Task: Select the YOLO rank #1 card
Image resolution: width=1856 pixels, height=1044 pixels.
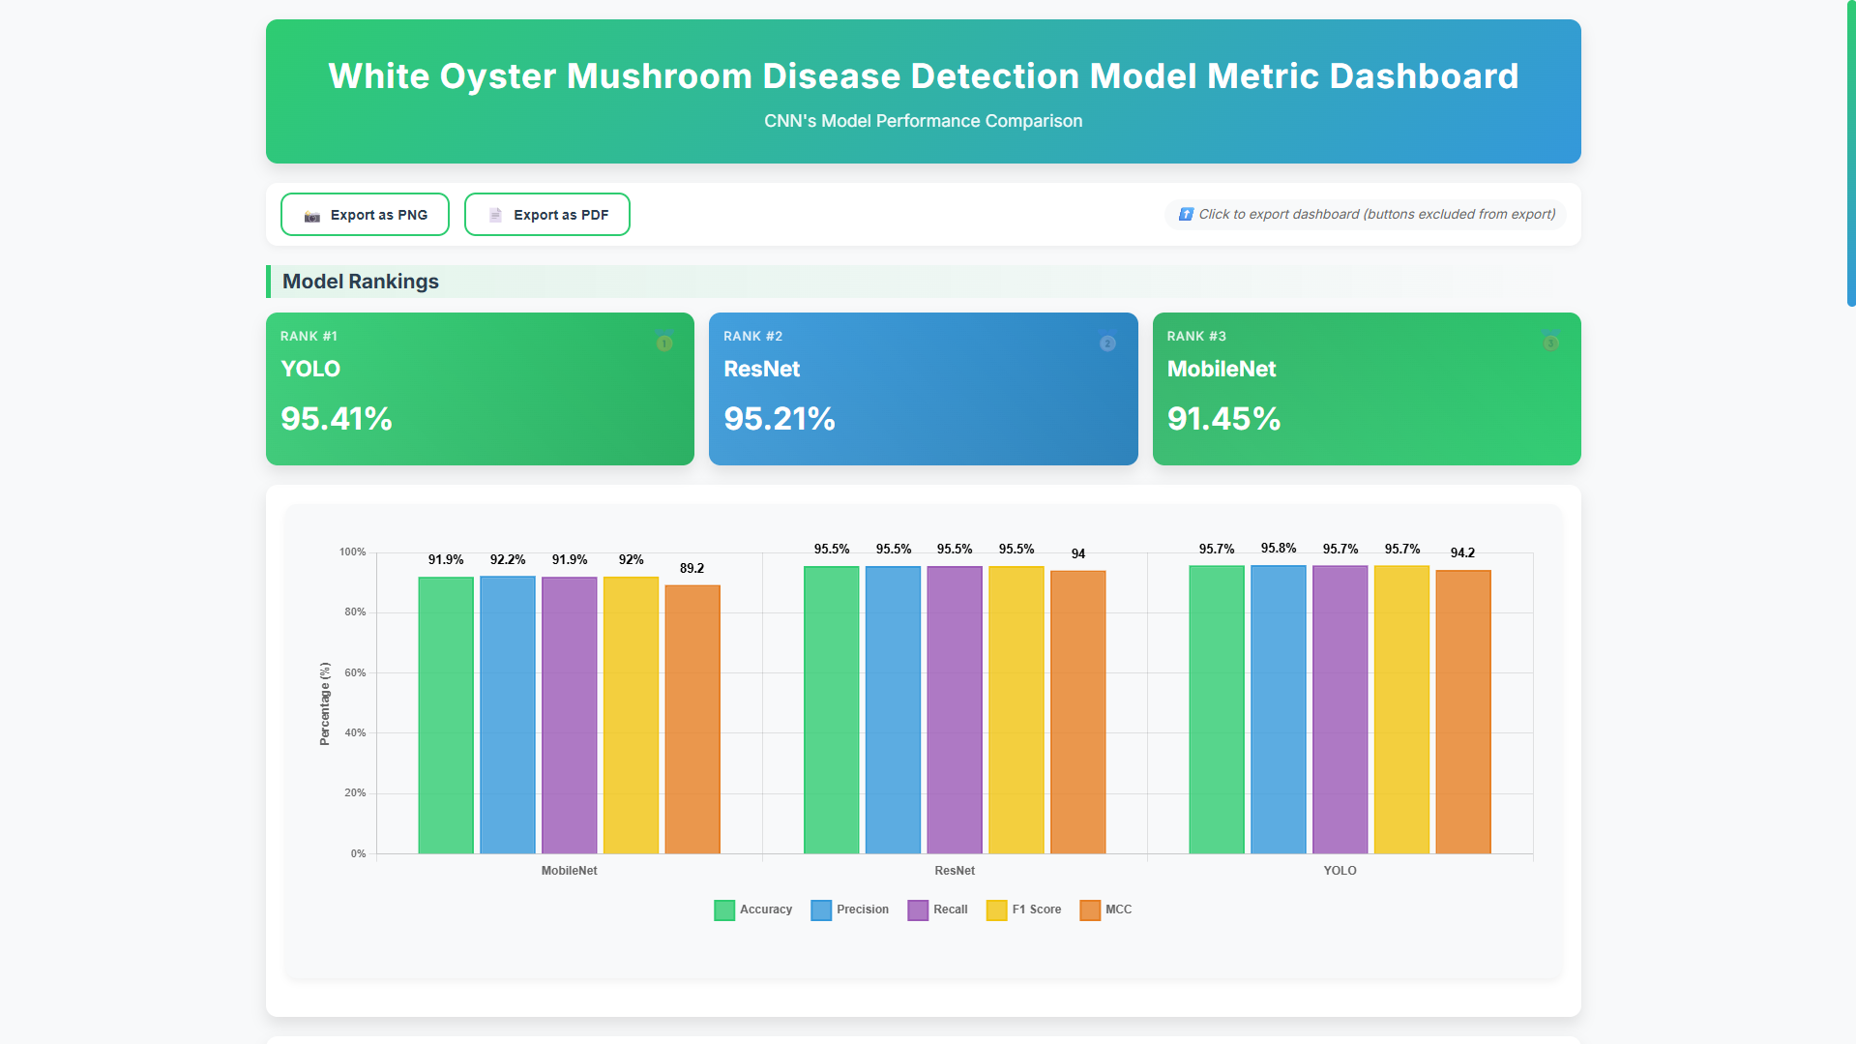Action: pyautogui.click(x=480, y=389)
